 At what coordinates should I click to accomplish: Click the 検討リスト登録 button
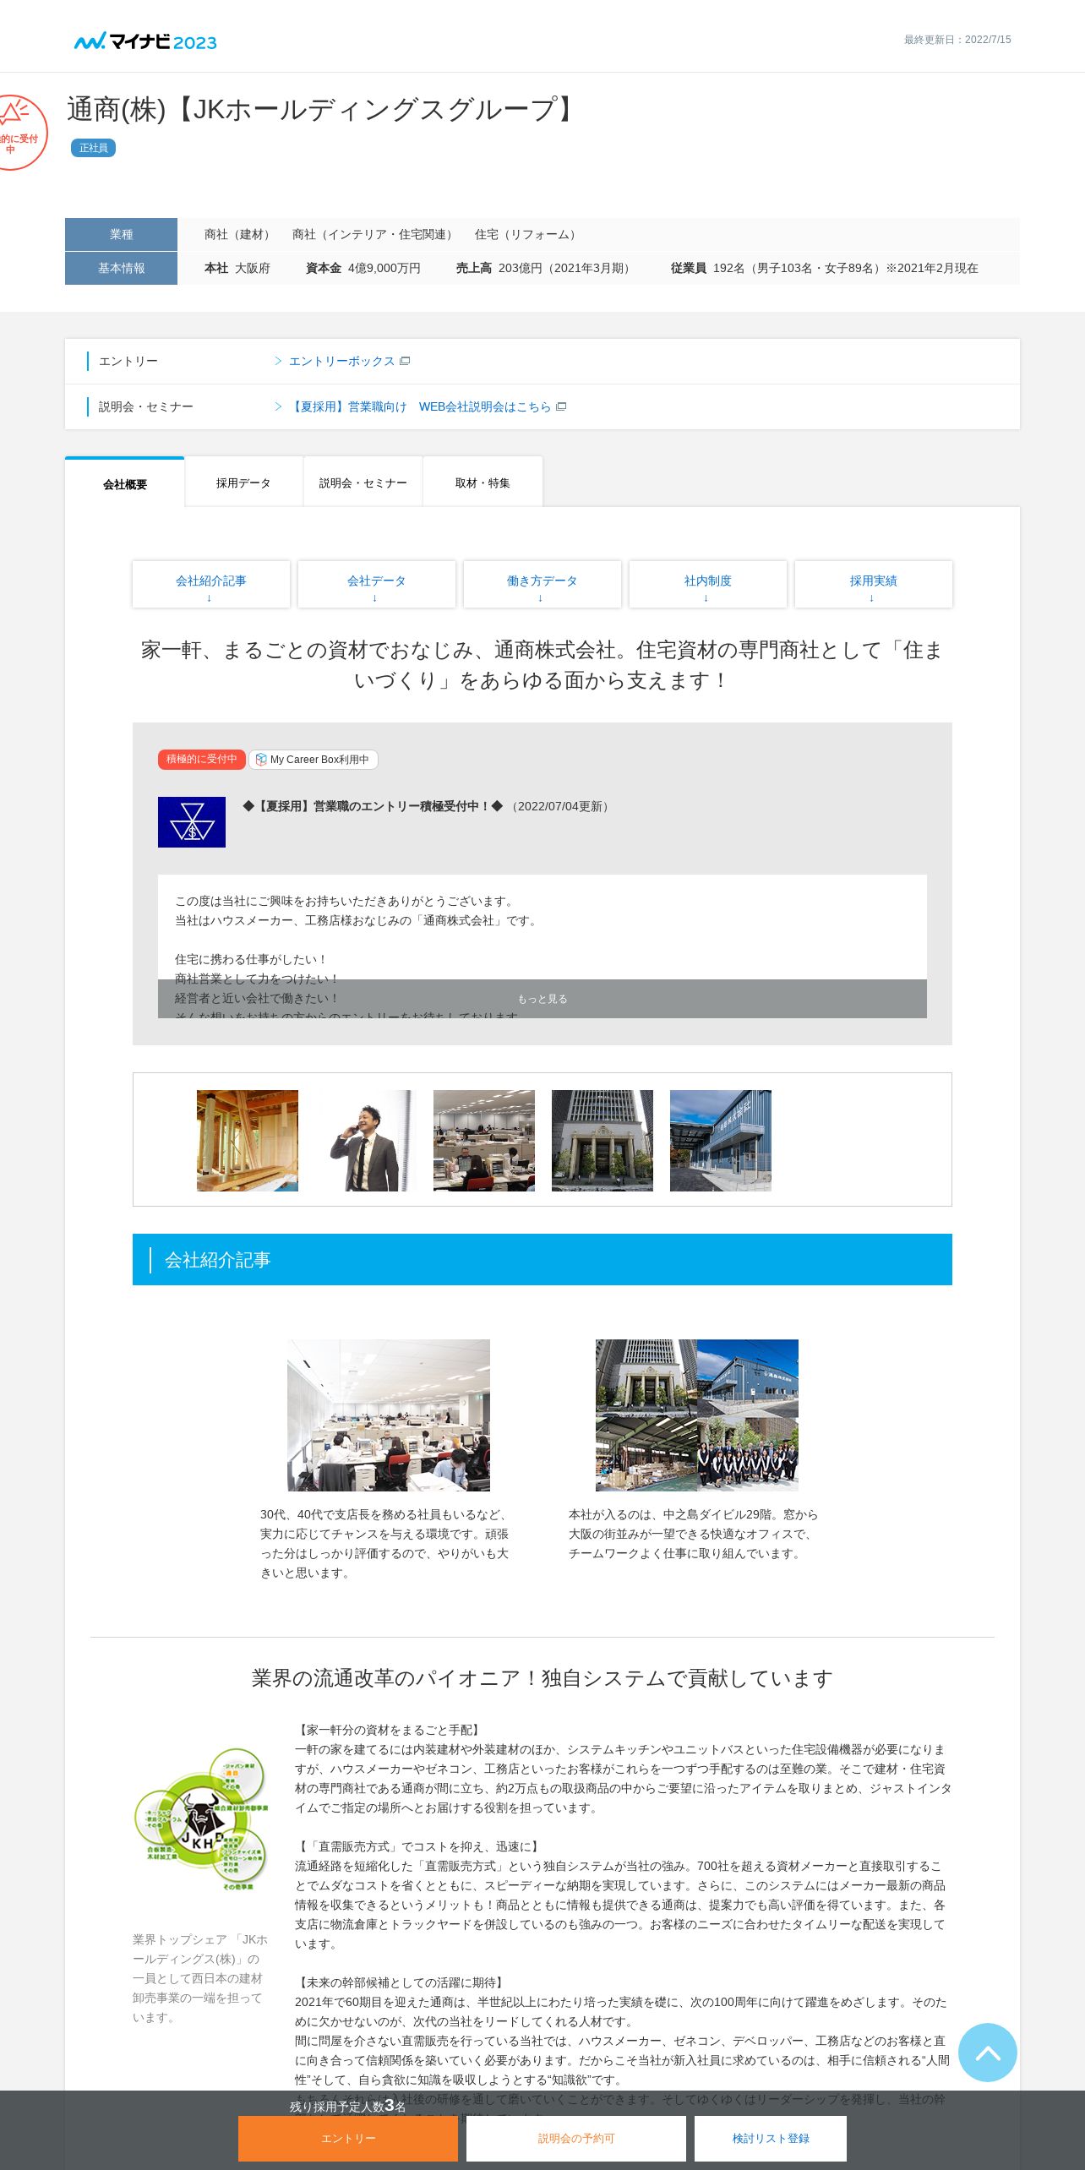point(771,2139)
